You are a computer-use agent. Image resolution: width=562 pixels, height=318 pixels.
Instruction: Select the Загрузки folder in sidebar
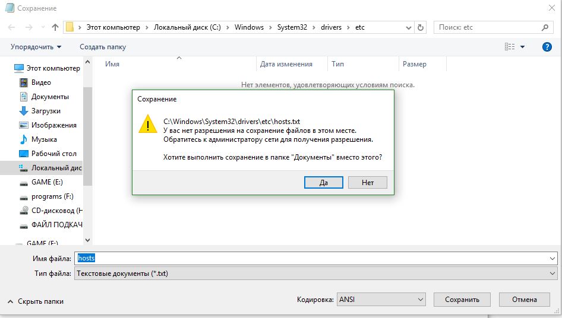tap(46, 111)
